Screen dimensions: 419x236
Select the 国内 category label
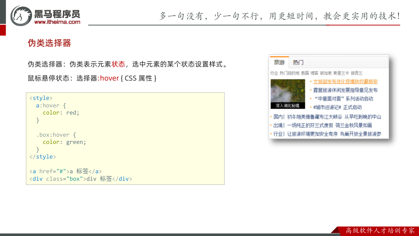278,117
